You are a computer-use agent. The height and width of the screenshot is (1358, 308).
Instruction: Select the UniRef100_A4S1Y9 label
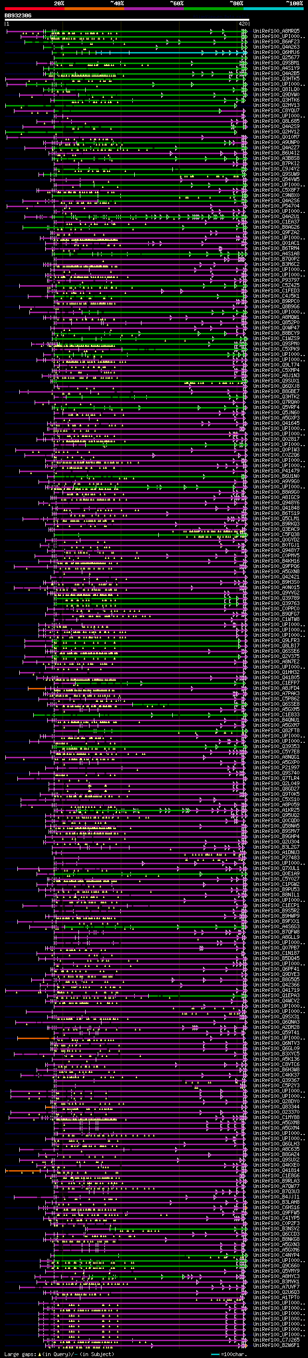[x=276, y=68]
